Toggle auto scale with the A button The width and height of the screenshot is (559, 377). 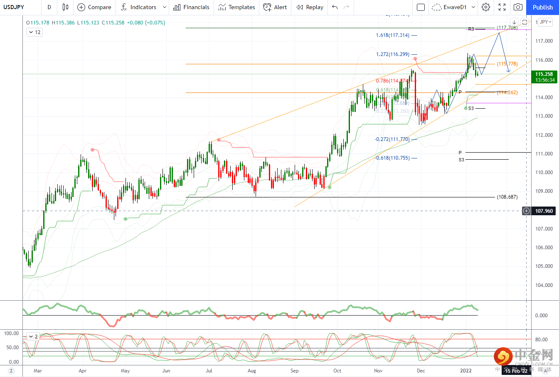point(545,371)
